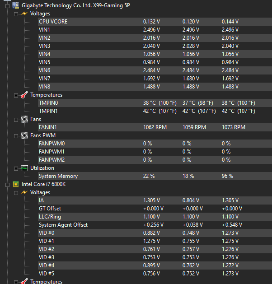Select the CPU VCORE row
The width and height of the screenshot is (272, 284).
point(155,22)
